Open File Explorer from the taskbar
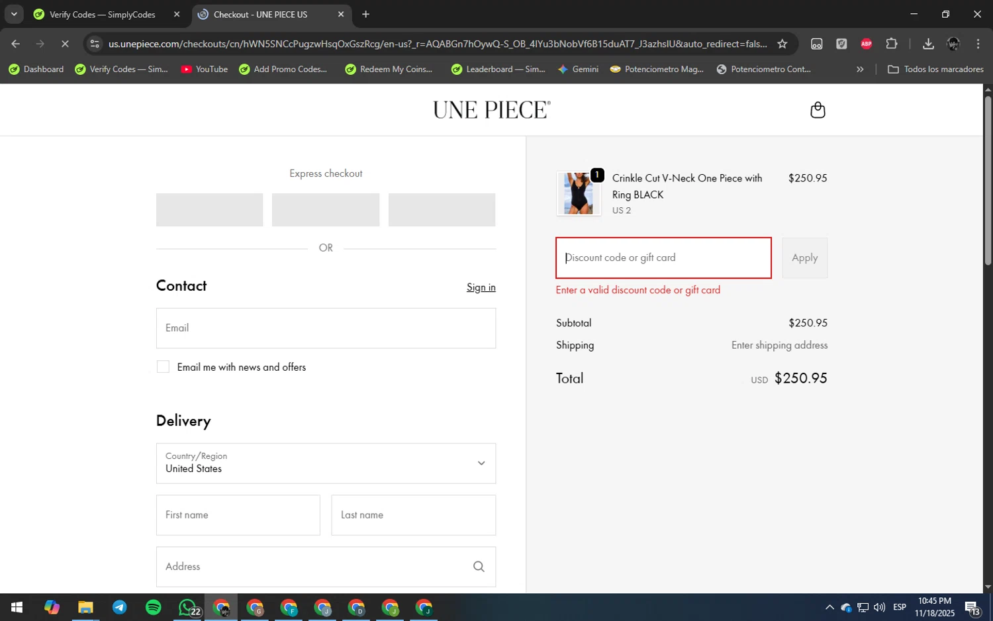Screen dimensions: 993x621 85,607
